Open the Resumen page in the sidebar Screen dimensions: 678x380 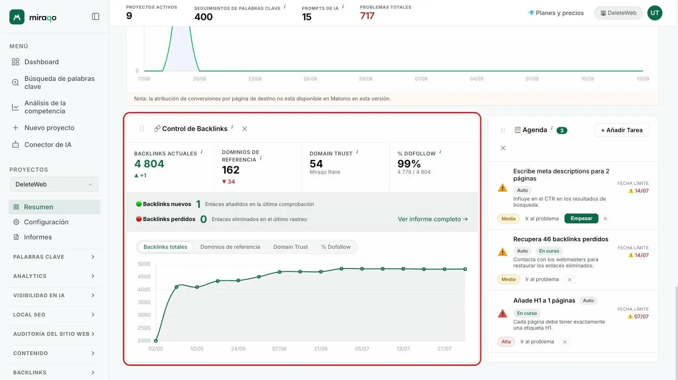point(54,207)
